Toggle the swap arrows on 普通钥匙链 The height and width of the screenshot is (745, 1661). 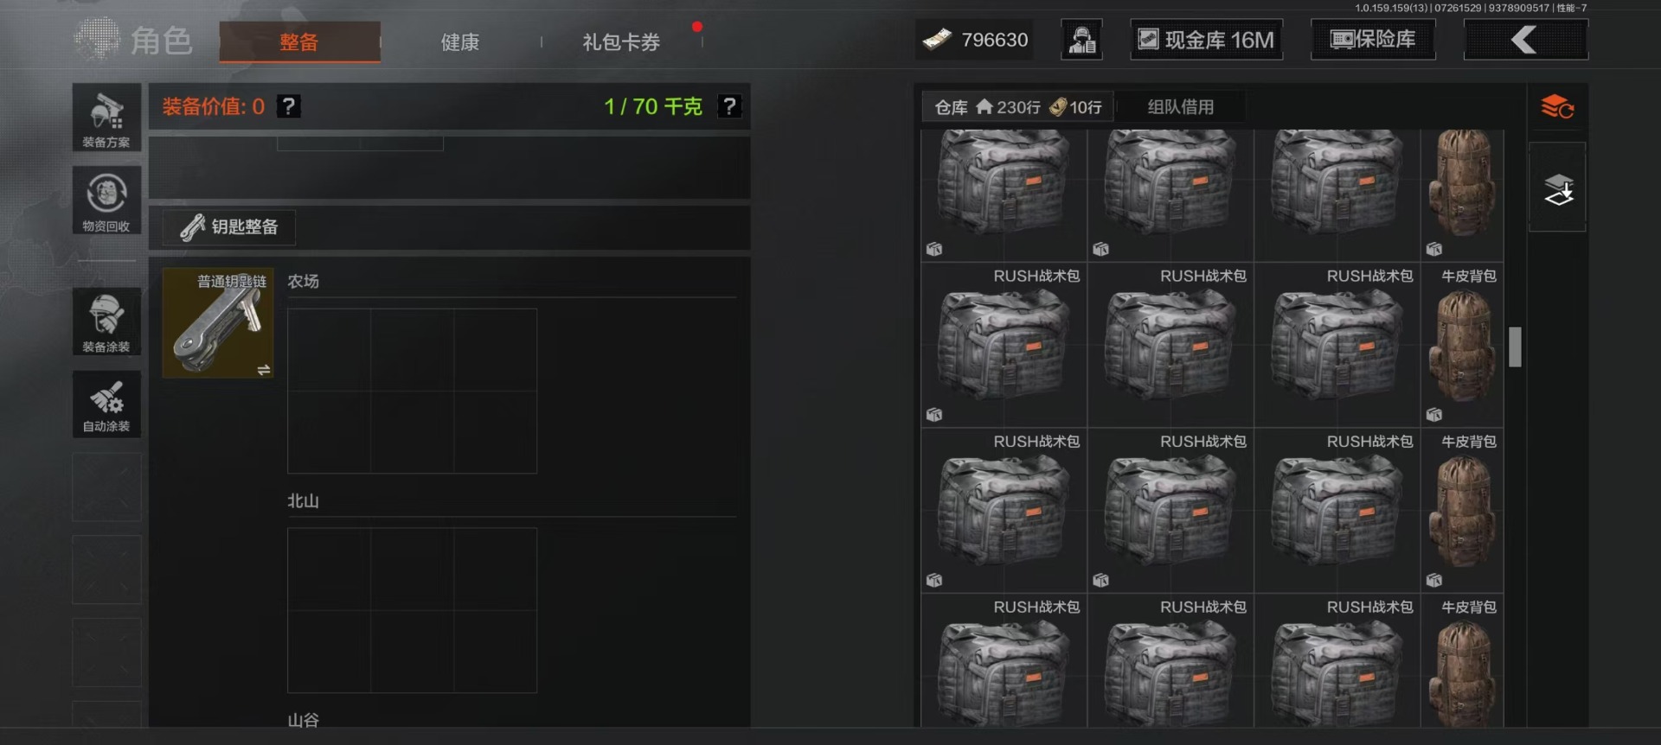pyautogui.click(x=264, y=370)
